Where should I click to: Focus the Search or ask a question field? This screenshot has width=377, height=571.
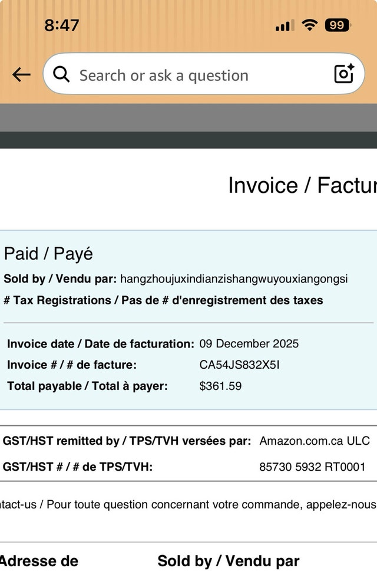[x=204, y=74]
